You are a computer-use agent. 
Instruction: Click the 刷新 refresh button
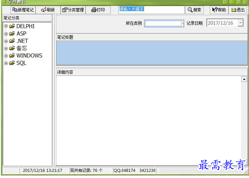(x=48, y=10)
